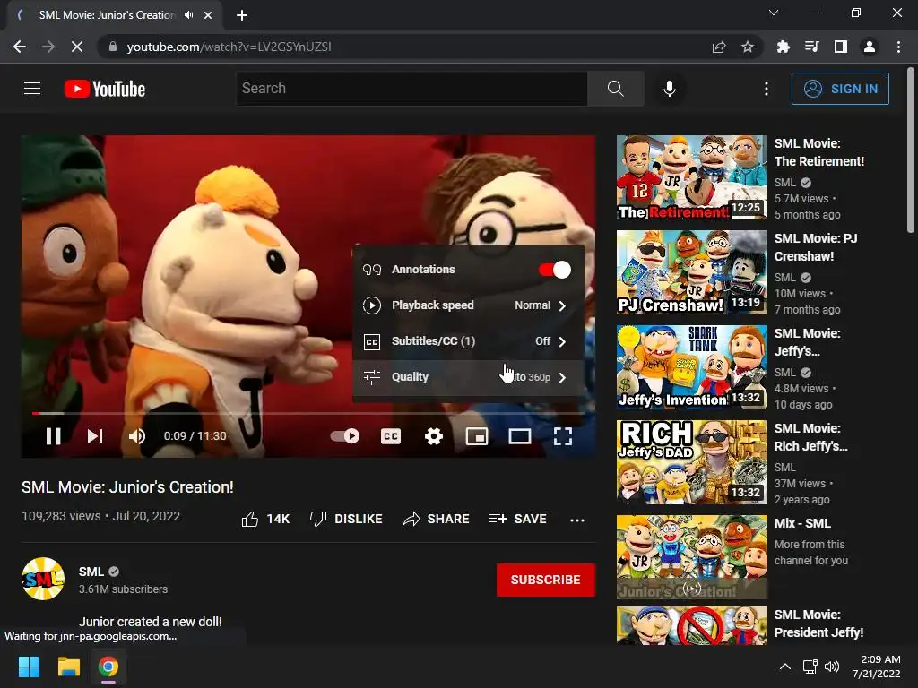
Task: Open the Rich Jeffy's Dad thumbnail
Action: [x=691, y=462]
